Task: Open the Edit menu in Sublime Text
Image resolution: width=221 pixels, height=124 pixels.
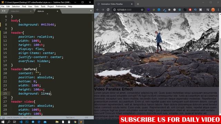Action: 8,7
